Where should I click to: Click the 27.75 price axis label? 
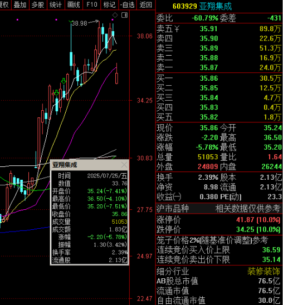click(145, 210)
